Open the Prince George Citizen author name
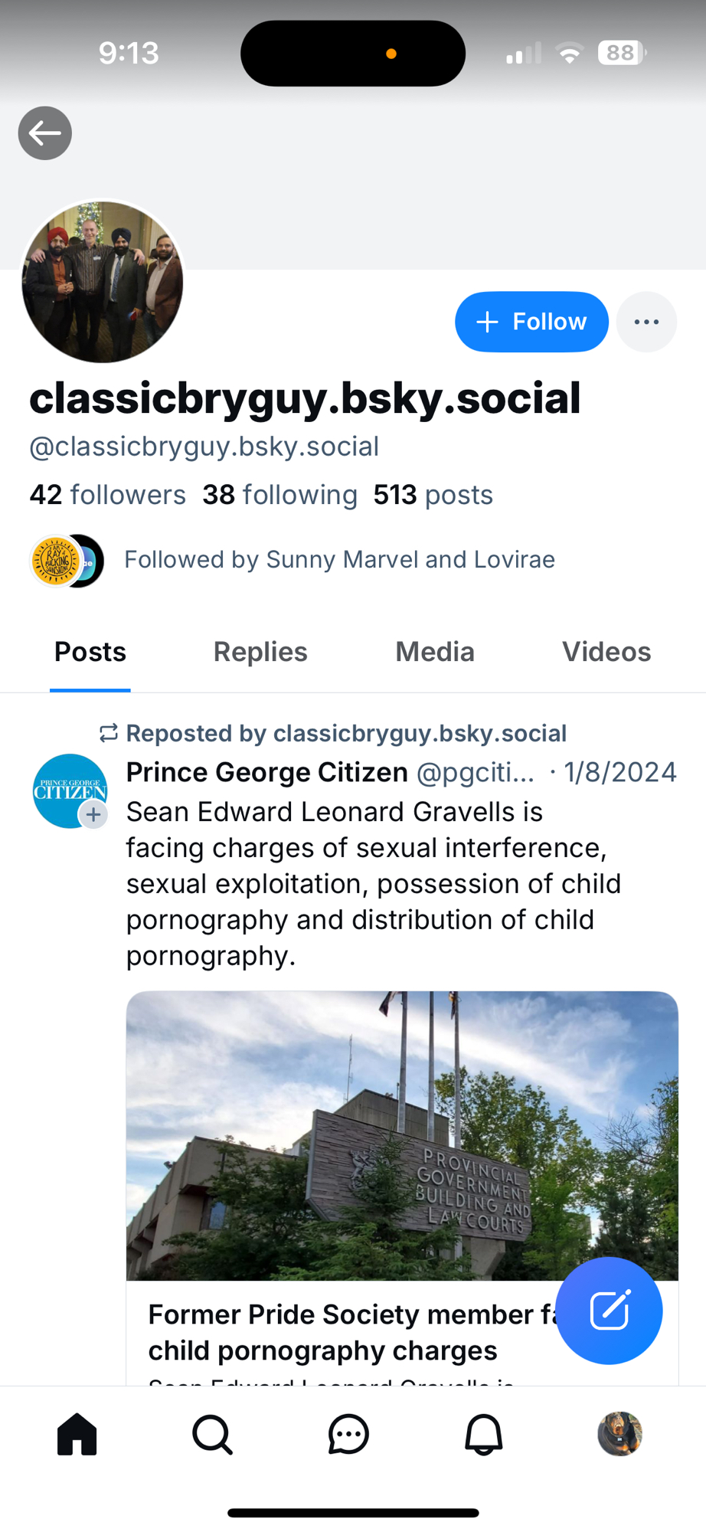Screen dimensions: 706x1532 [266, 772]
